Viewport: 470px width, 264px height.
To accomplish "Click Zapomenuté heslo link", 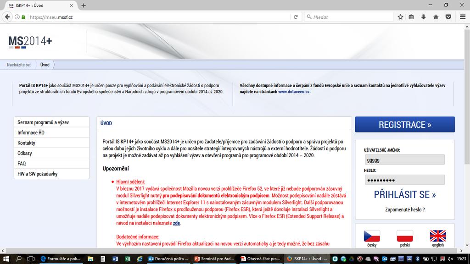I will coord(405,209).
